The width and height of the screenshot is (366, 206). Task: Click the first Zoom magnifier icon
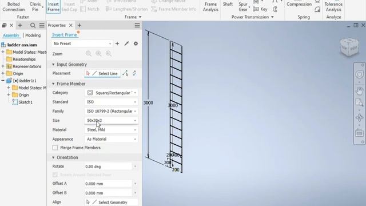point(89,54)
